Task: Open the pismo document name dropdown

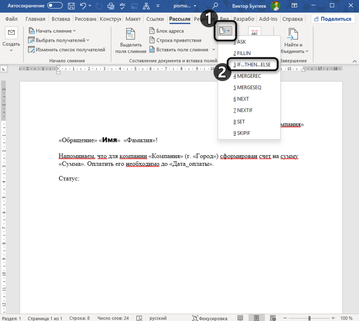Action: coord(195,6)
